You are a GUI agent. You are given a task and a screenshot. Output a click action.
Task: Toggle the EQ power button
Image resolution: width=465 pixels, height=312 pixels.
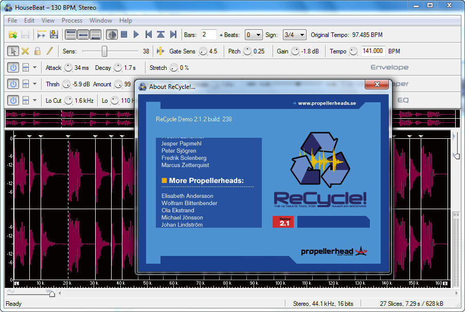pos(13,100)
